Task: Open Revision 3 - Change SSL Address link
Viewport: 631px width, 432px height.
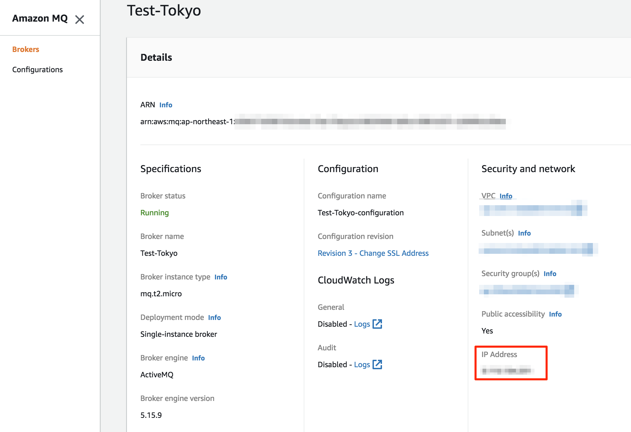Action: coord(373,253)
